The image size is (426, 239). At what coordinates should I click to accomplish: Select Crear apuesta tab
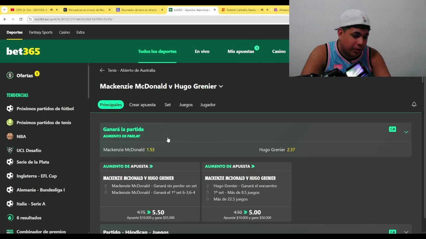coord(142,105)
